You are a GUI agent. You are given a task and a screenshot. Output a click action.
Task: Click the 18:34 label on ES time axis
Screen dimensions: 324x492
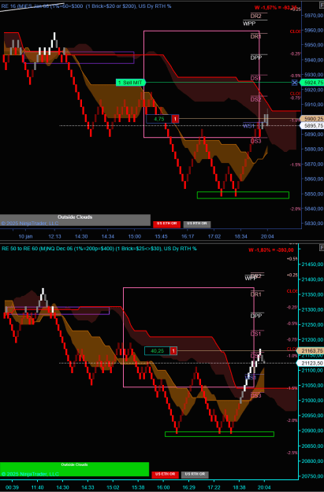241,236
